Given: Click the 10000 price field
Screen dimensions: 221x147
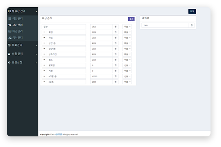Looking at the screenshot, I should pos(101,76).
